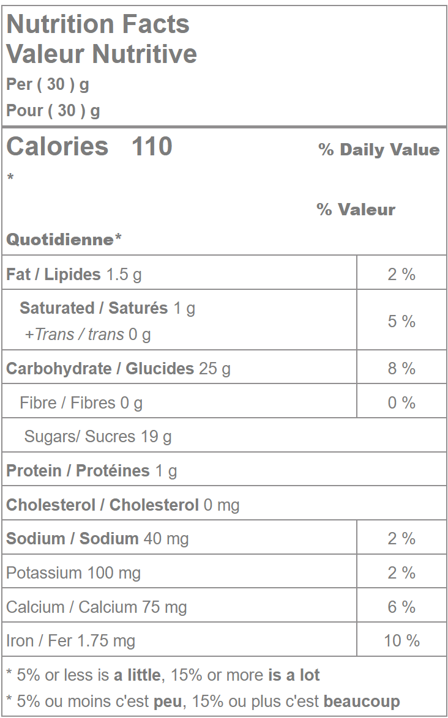Click the Calories 110 text
This screenshot has height=718, width=448.
(89, 147)
